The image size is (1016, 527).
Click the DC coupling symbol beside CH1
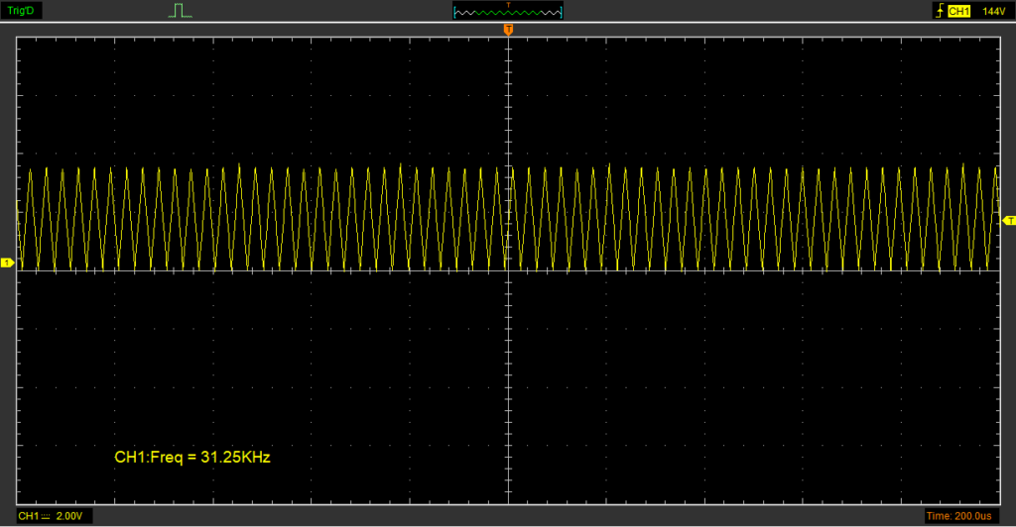point(46,516)
